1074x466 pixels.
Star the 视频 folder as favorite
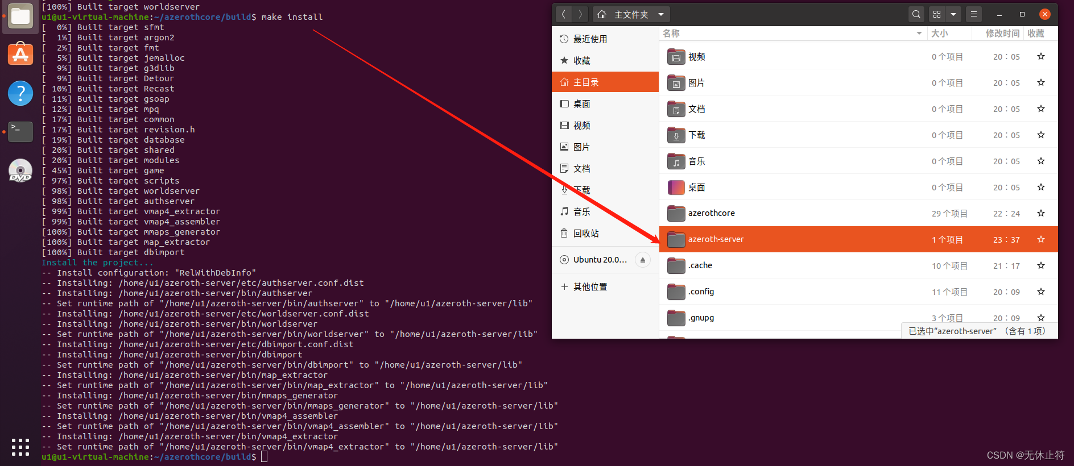click(x=1040, y=56)
